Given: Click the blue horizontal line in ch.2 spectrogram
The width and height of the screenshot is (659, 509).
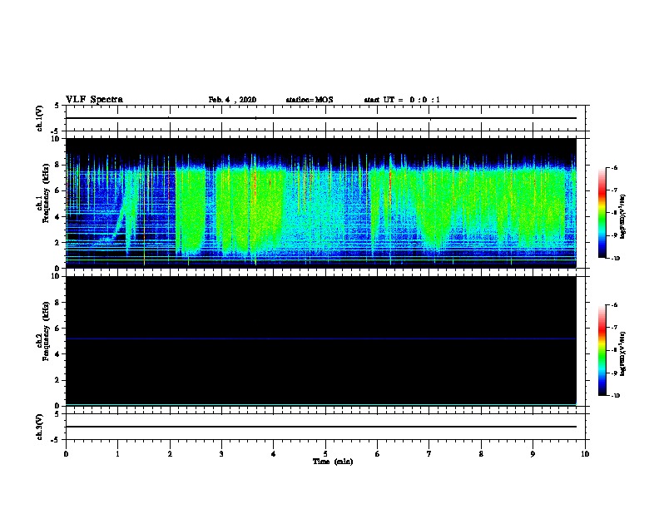Looking at the screenshot, I should [320, 339].
